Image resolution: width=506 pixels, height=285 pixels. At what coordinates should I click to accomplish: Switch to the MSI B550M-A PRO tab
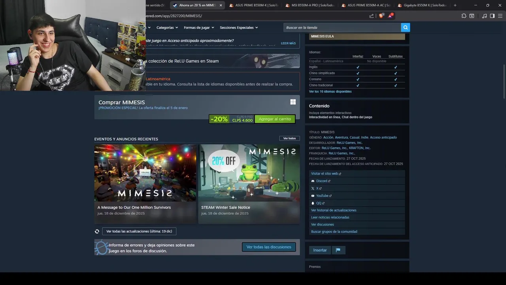pyautogui.click(x=311, y=5)
